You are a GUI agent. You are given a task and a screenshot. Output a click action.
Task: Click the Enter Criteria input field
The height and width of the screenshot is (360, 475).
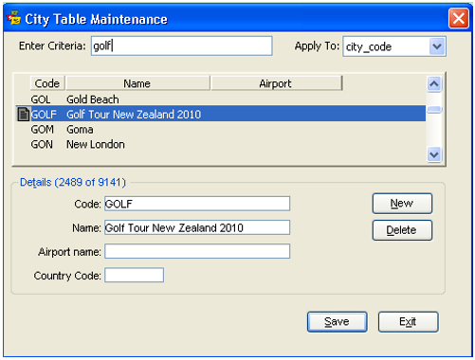coord(182,46)
